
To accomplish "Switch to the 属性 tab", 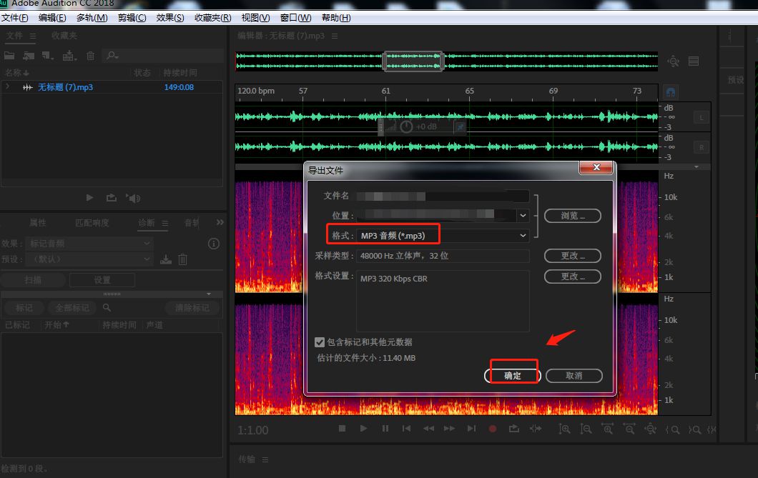I will (x=38, y=223).
